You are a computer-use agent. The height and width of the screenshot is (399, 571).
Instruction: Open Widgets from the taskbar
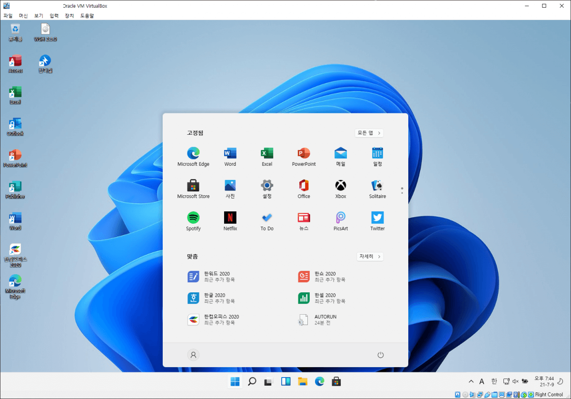(285, 381)
